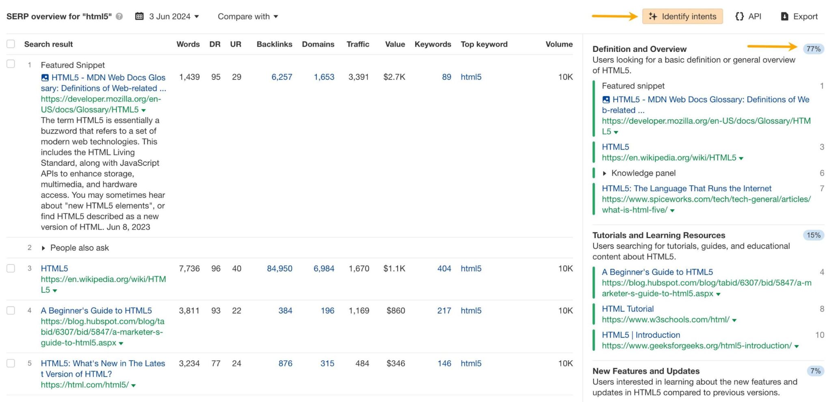Click the Identify intents sparkle icon
Viewport: 831px width, 402px height.
pos(654,17)
